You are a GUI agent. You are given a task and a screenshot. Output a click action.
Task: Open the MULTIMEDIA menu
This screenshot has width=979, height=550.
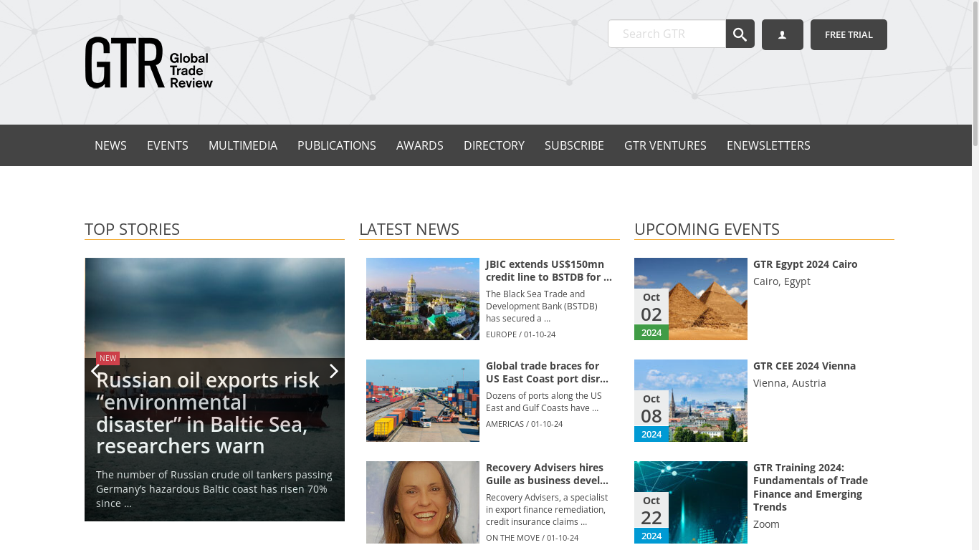(243, 145)
